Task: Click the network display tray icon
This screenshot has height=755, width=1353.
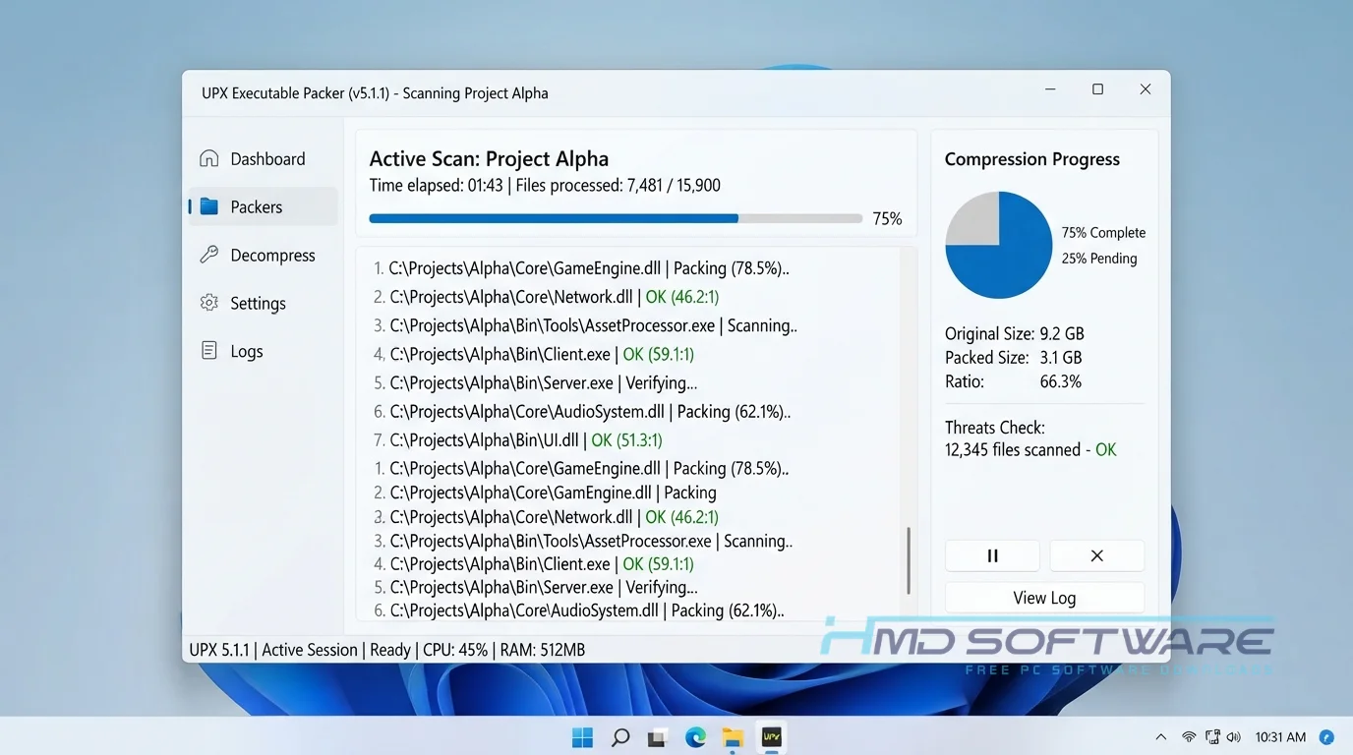Action: pos(1212,736)
